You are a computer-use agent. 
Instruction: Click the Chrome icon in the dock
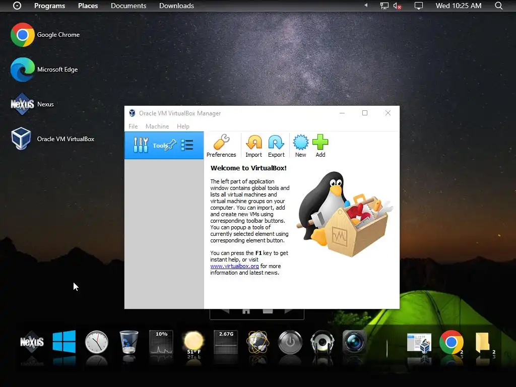pyautogui.click(x=451, y=342)
